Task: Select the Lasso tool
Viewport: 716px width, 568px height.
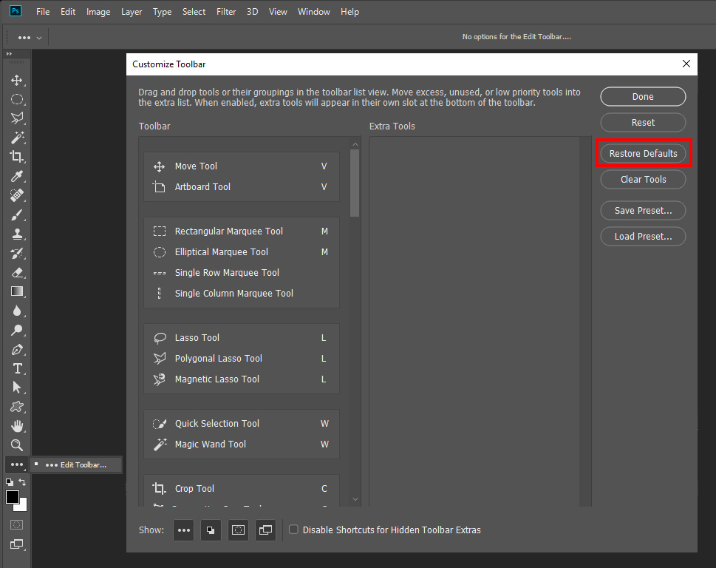Action: (x=16, y=118)
